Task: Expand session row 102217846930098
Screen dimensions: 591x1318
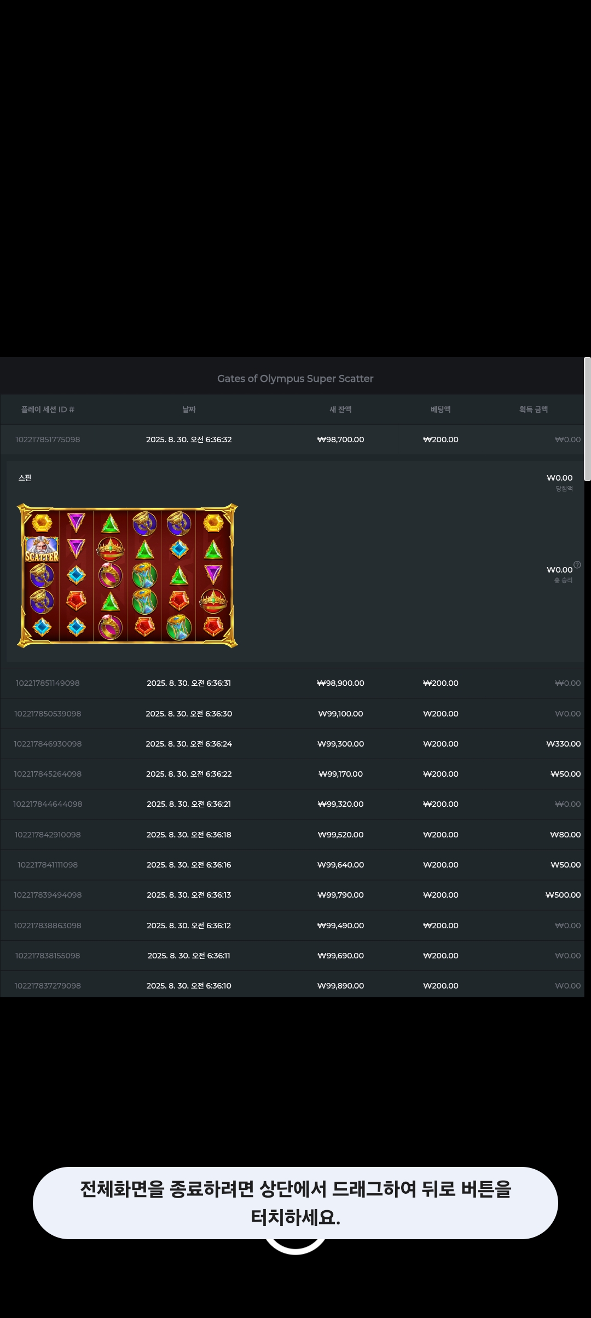Action: pos(292,744)
